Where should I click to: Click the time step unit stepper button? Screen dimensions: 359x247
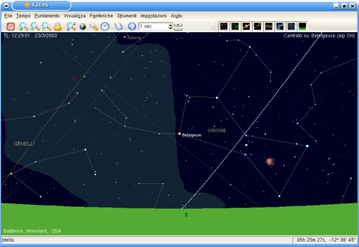pyautogui.click(x=178, y=27)
